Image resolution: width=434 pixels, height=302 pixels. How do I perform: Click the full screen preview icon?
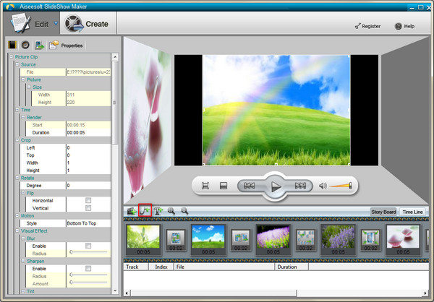click(x=206, y=186)
